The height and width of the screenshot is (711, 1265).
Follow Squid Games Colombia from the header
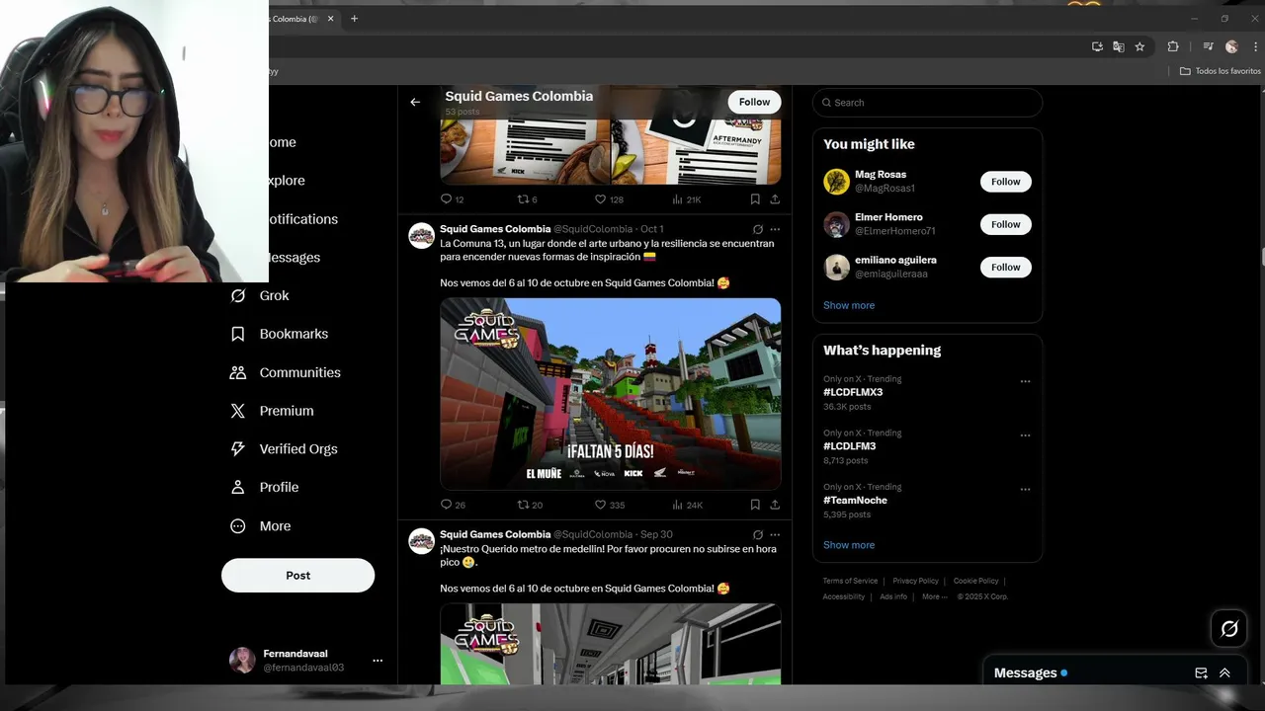(x=754, y=102)
